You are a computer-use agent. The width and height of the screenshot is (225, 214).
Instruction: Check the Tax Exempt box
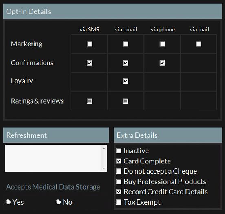click(x=119, y=202)
